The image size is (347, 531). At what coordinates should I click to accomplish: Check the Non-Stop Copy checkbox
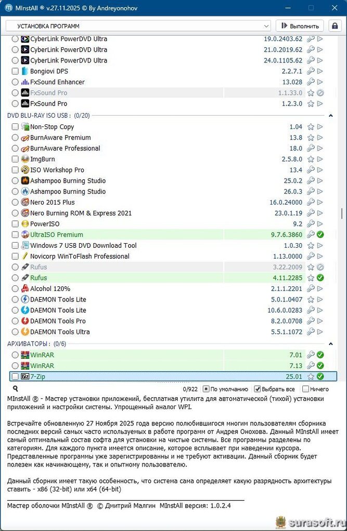coord(15,127)
